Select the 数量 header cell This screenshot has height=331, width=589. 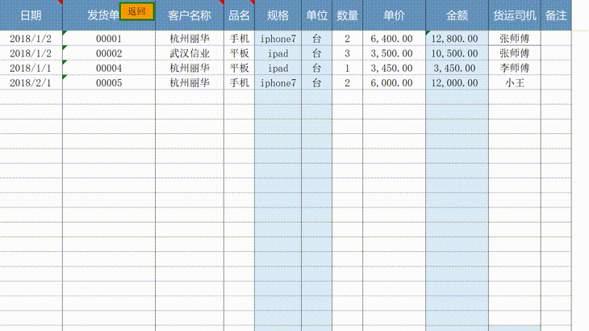click(347, 15)
